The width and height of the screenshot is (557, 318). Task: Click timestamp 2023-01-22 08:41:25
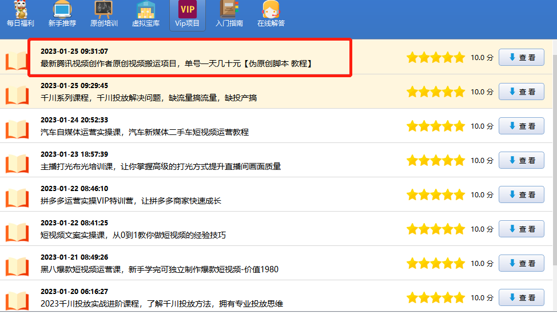click(x=74, y=223)
